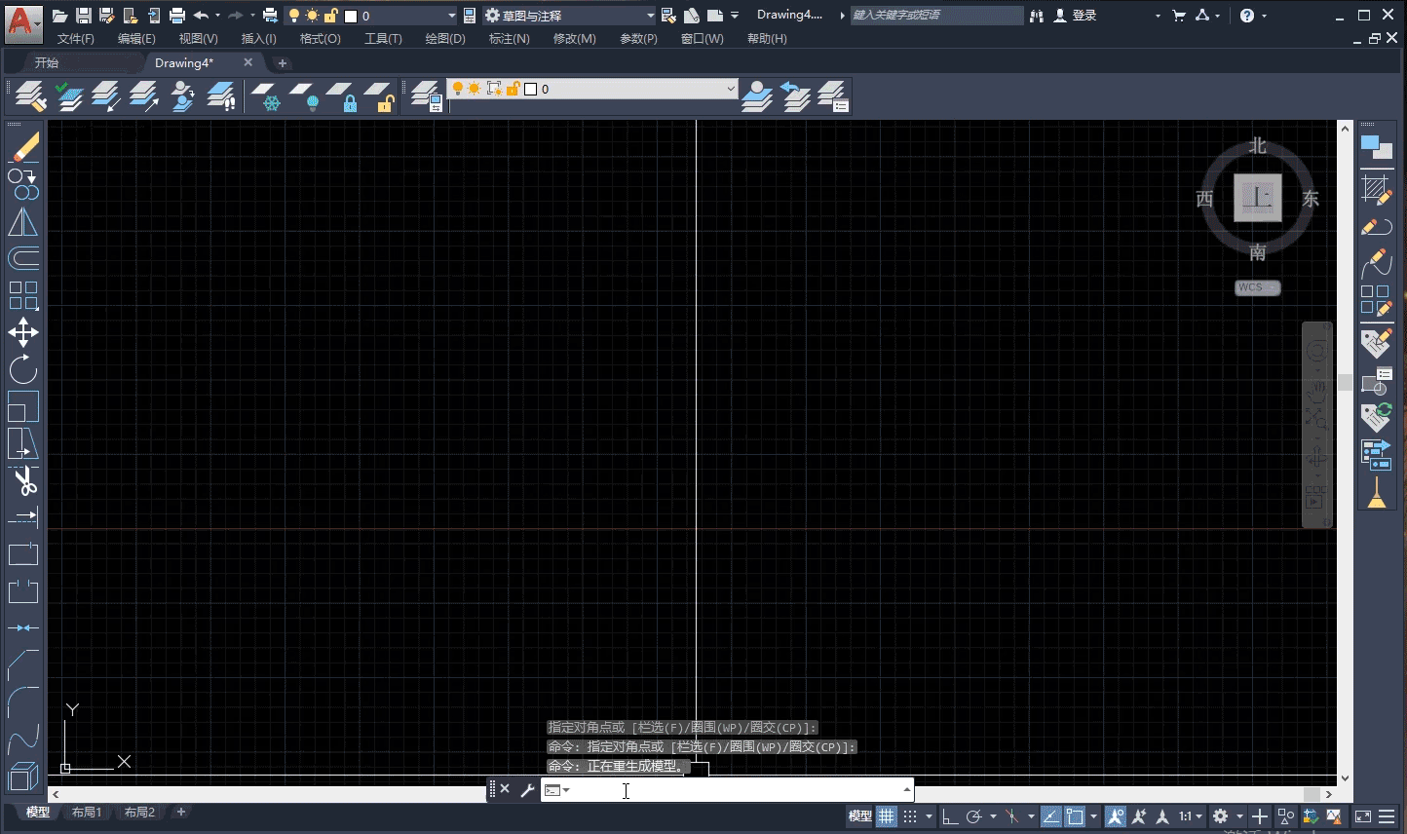Click the Edit Polyline icon
The height and width of the screenshot is (834, 1407).
pos(1376,226)
